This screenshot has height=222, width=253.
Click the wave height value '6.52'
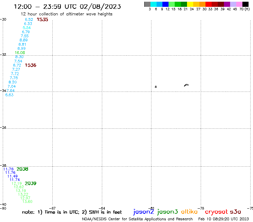point(29,19)
